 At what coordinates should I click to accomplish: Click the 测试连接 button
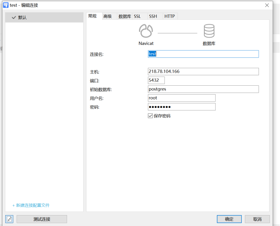[42, 219]
